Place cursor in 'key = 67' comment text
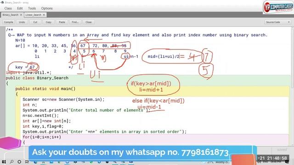Viewport: 294px width, 165px height. click(x=25, y=67)
